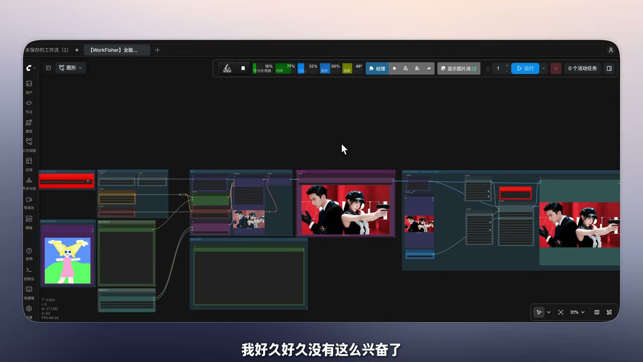Click the user account icon
643x362 pixels.
611,50
